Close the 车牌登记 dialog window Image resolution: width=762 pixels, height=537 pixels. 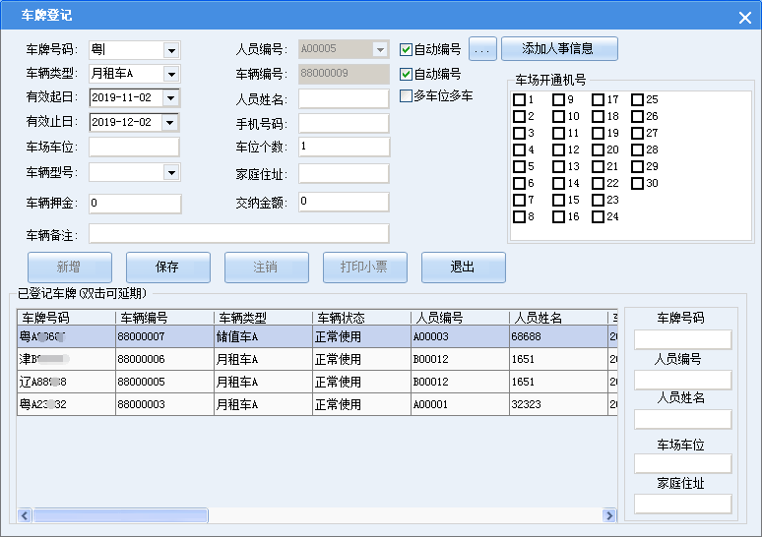(744, 18)
